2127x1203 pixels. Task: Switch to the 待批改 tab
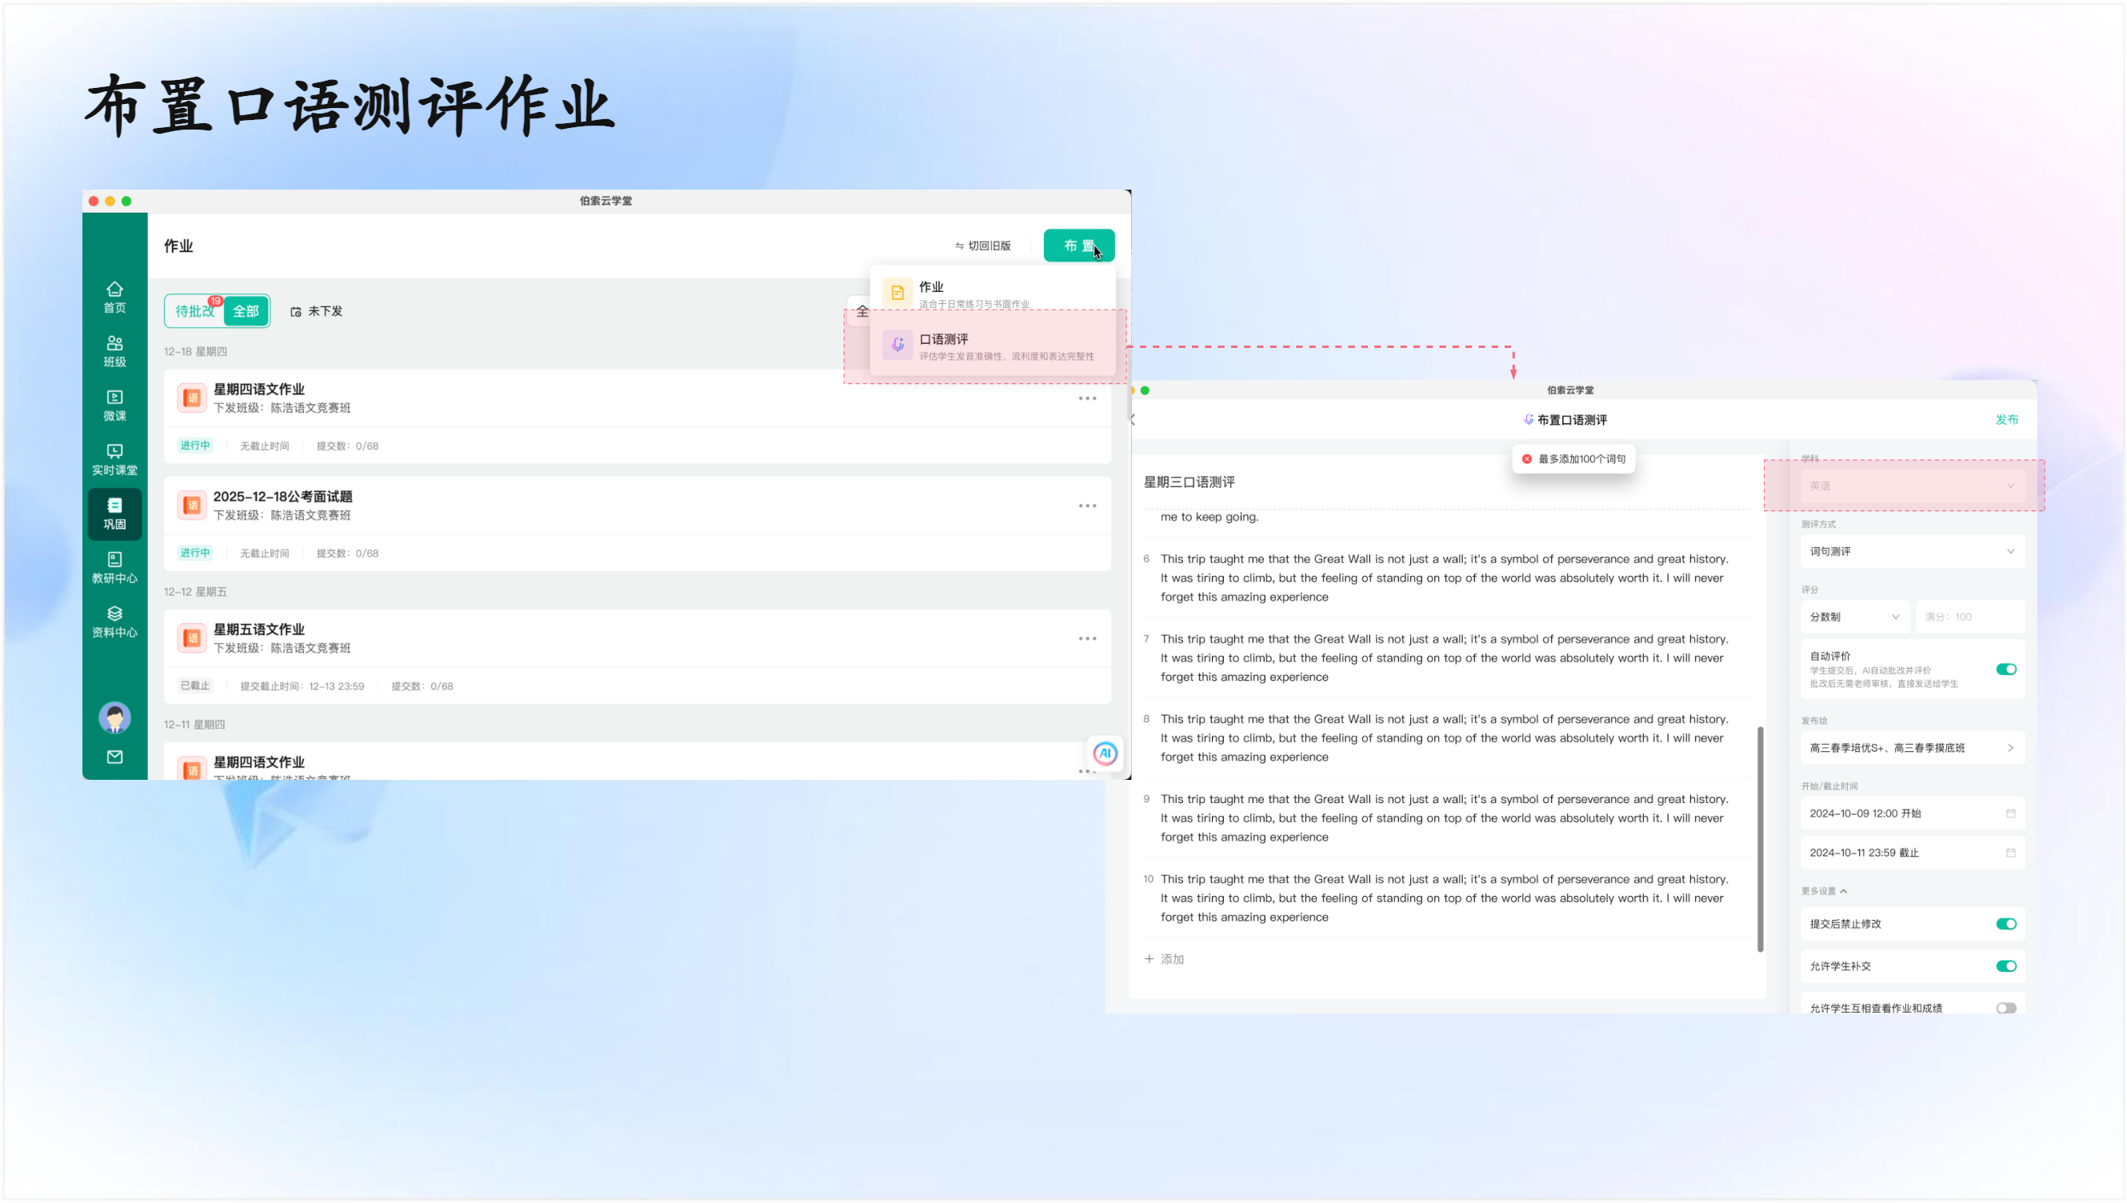tap(195, 310)
